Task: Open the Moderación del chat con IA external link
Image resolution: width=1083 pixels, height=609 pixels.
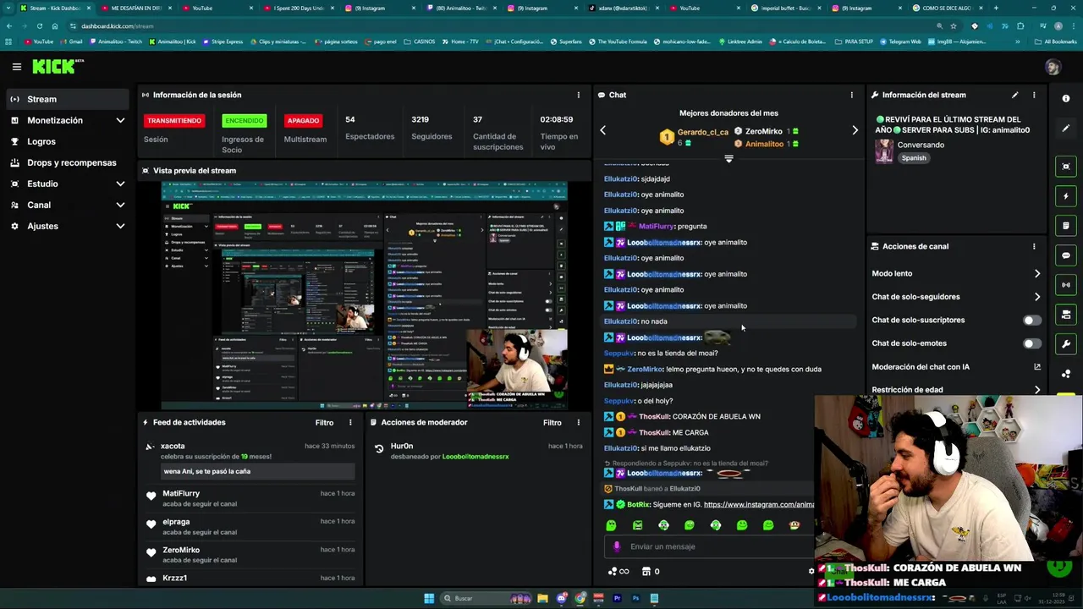Action: (x=1037, y=367)
